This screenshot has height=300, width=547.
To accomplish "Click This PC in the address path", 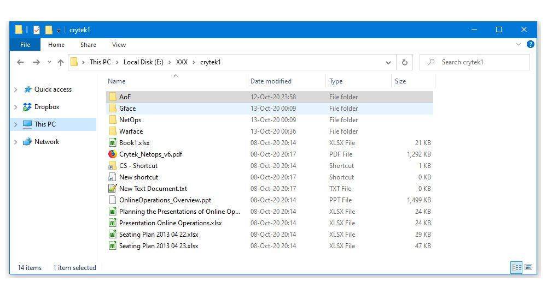I will point(100,62).
